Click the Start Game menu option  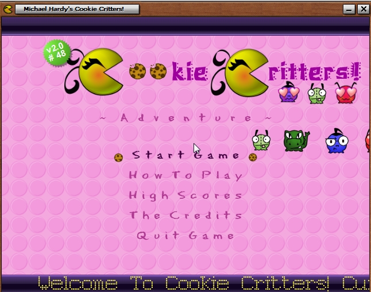coord(185,155)
